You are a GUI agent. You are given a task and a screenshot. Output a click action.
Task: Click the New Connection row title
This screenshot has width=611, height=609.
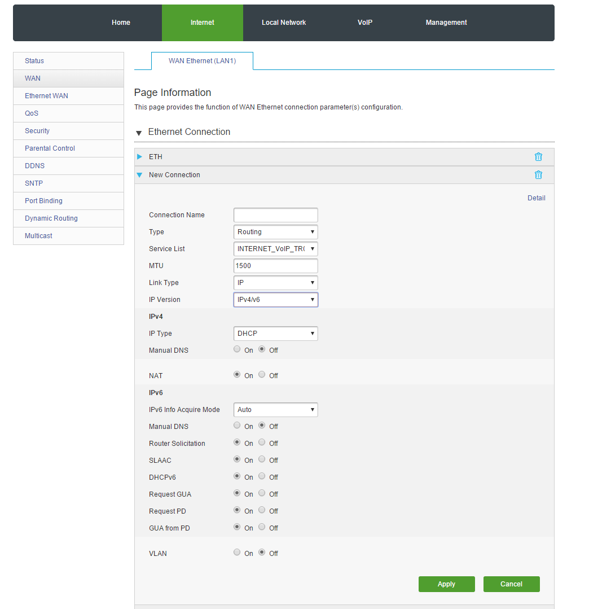[174, 175]
